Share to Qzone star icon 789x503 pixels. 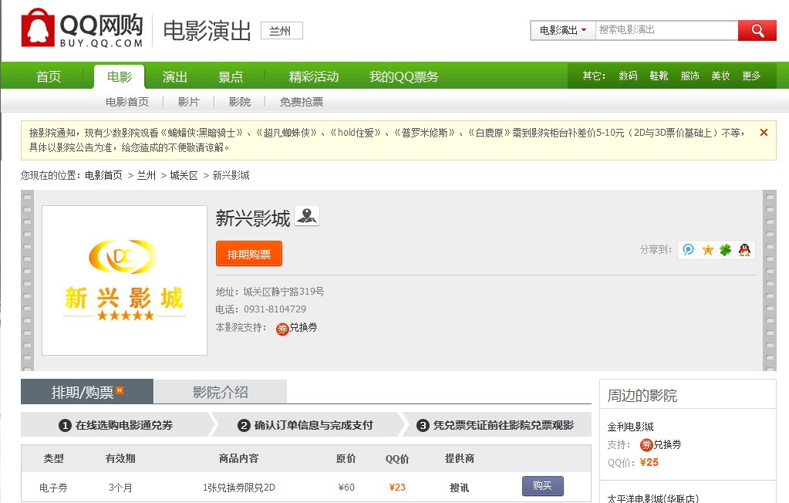[707, 250]
